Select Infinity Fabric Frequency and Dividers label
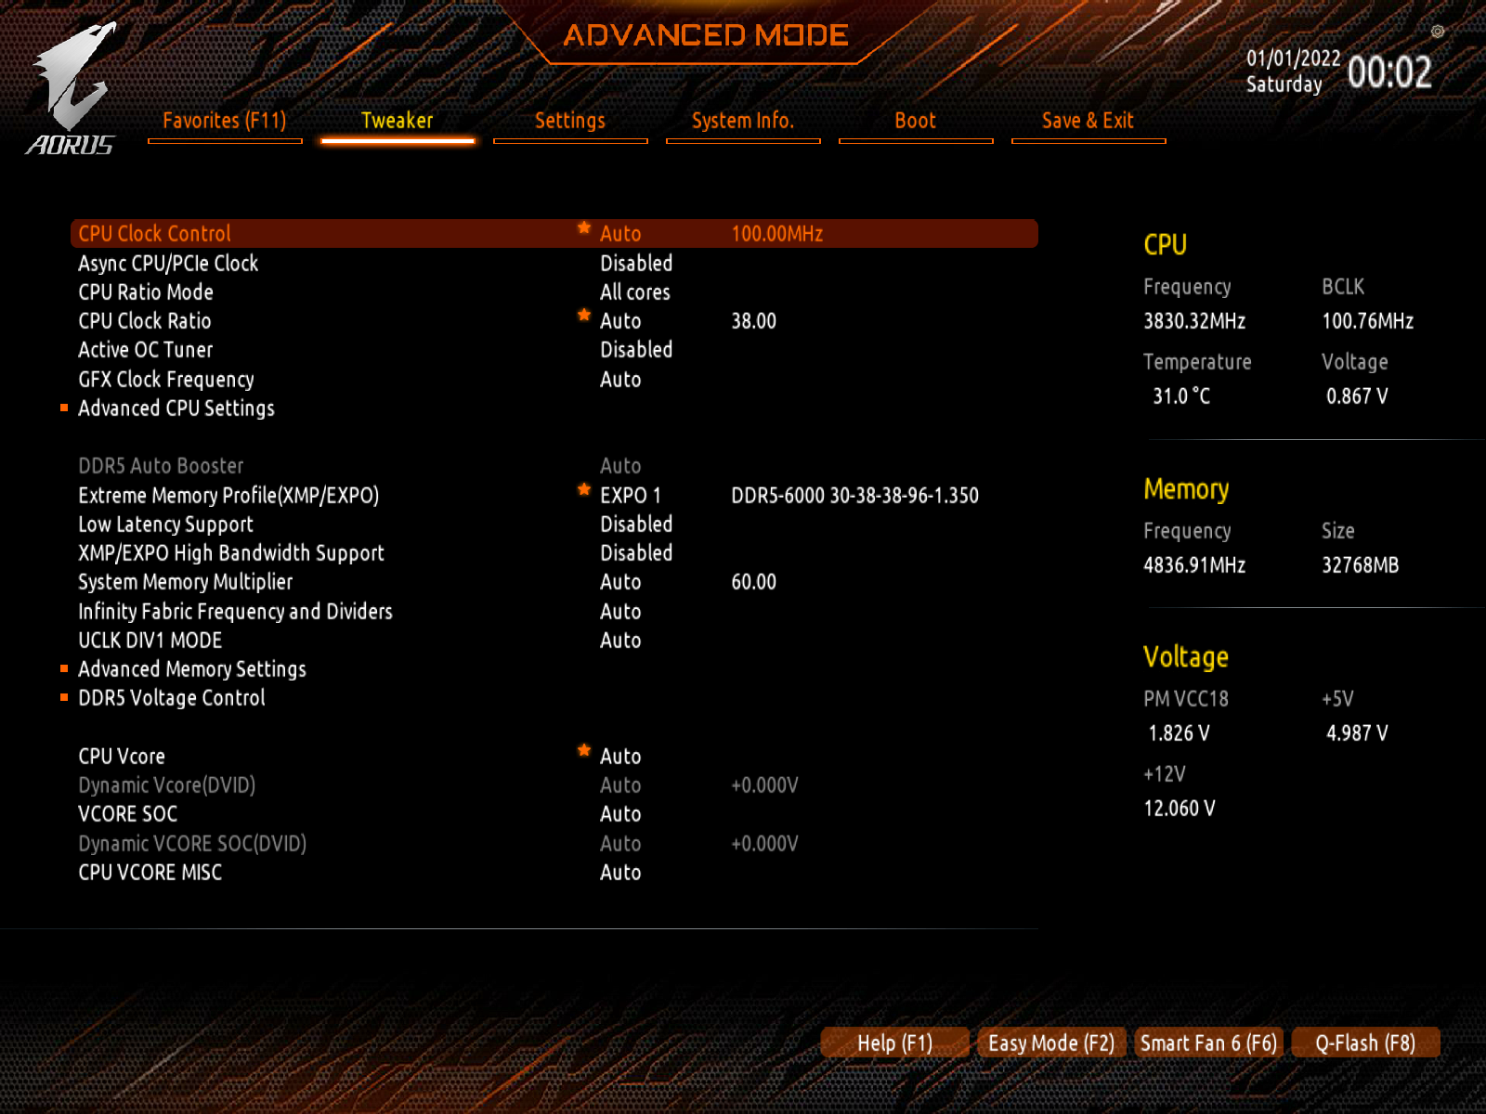Image resolution: width=1486 pixels, height=1114 pixels. [235, 612]
